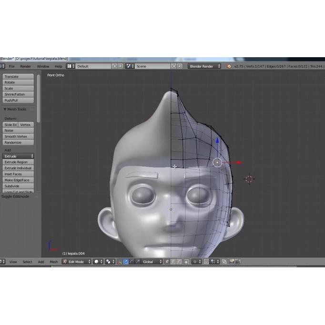
Task: Open the Extrude dropdown in Add section
Action: pyautogui.click(x=18, y=156)
